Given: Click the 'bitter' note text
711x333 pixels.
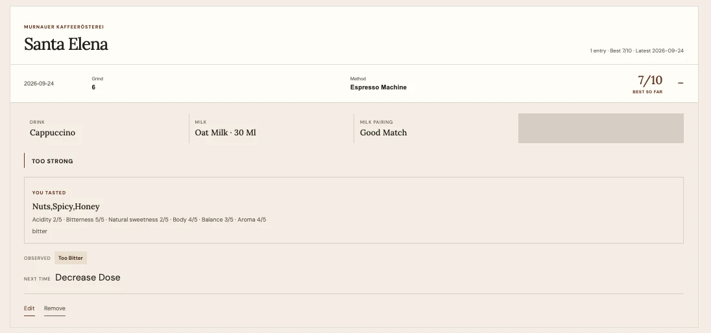Looking at the screenshot, I should click(x=40, y=231).
